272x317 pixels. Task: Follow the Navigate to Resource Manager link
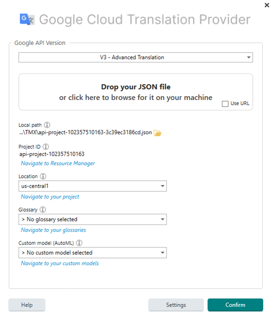58,163
